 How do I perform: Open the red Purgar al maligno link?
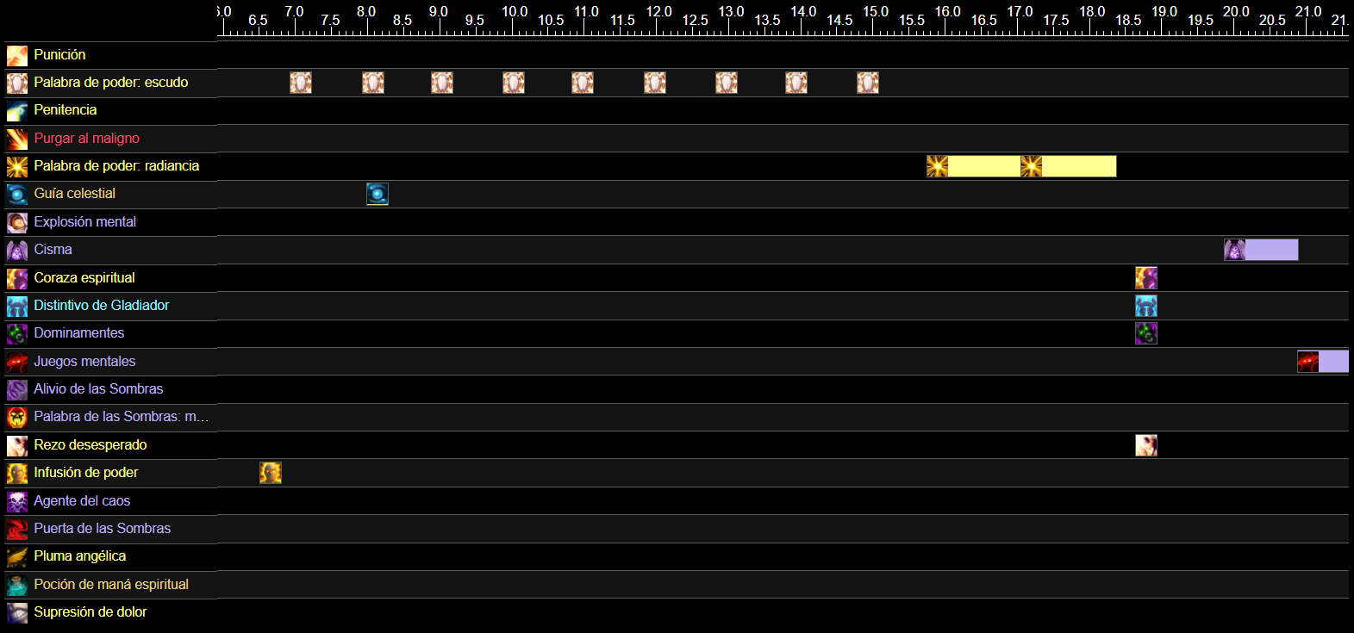point(86,138)
